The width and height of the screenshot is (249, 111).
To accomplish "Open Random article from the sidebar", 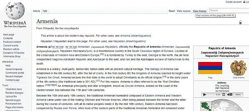I will point(11,49).
